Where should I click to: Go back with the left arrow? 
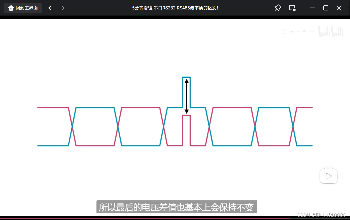click(x=50, y=8)
